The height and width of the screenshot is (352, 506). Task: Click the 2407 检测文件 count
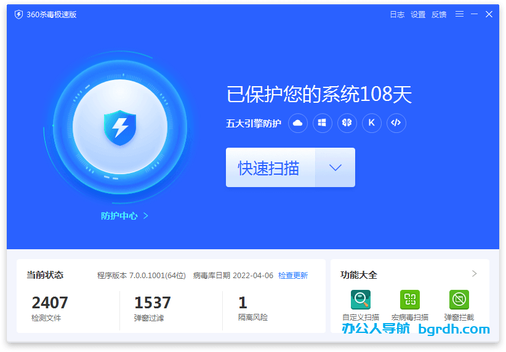point(50,308)
